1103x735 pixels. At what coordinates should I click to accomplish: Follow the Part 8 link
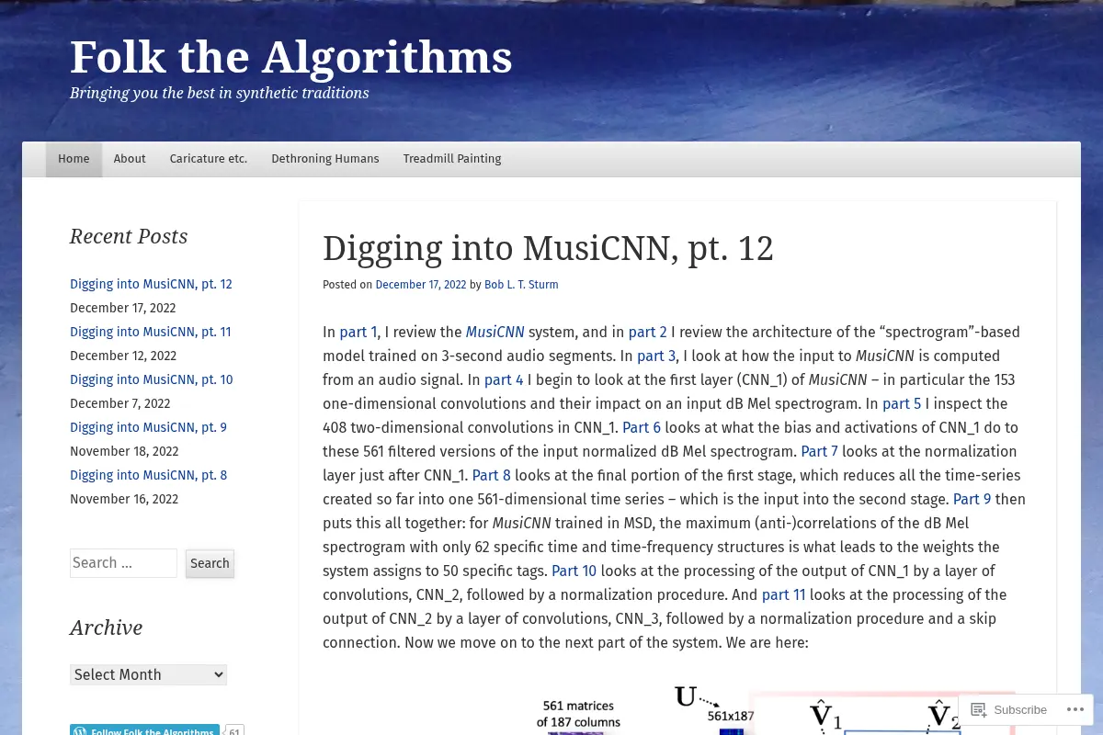tap(491, 475)
